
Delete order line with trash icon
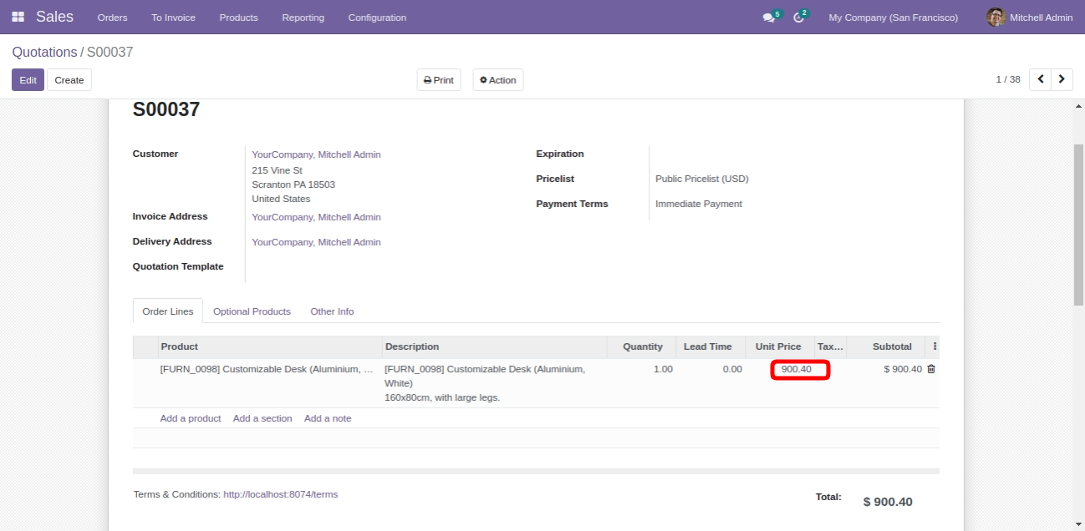click(x=931, y=369)
